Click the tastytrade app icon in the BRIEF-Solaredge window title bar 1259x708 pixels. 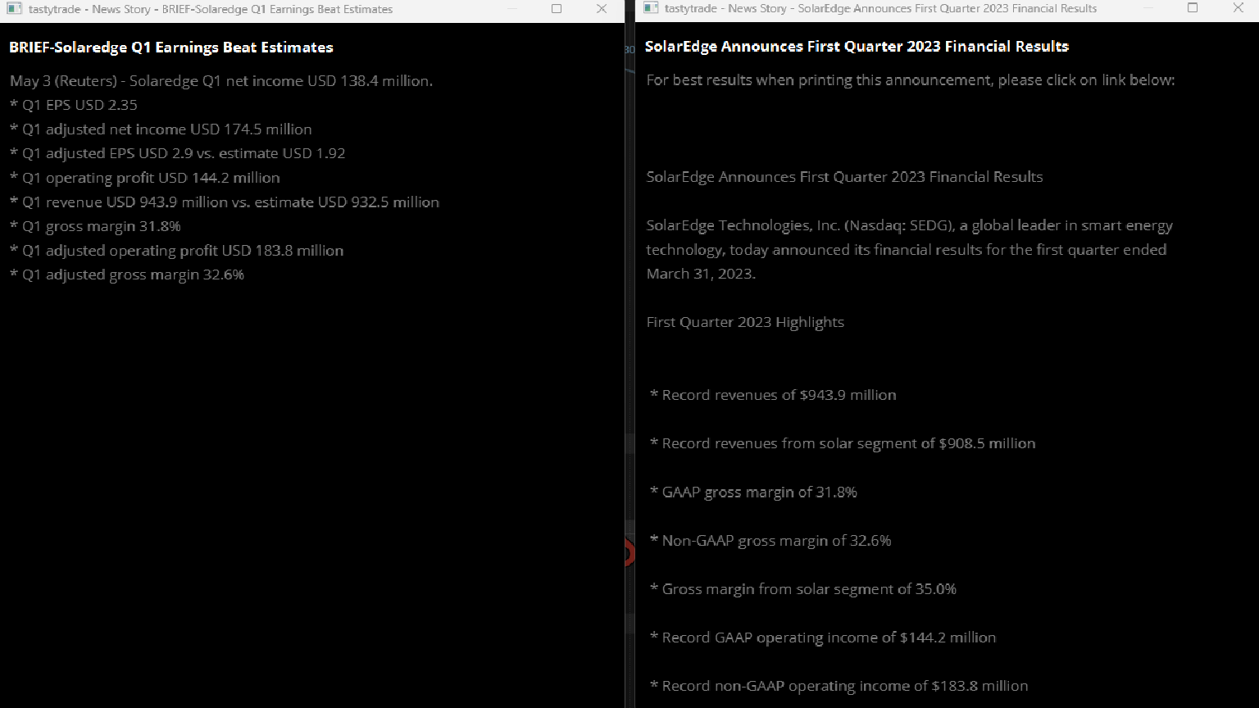[14, 9]
